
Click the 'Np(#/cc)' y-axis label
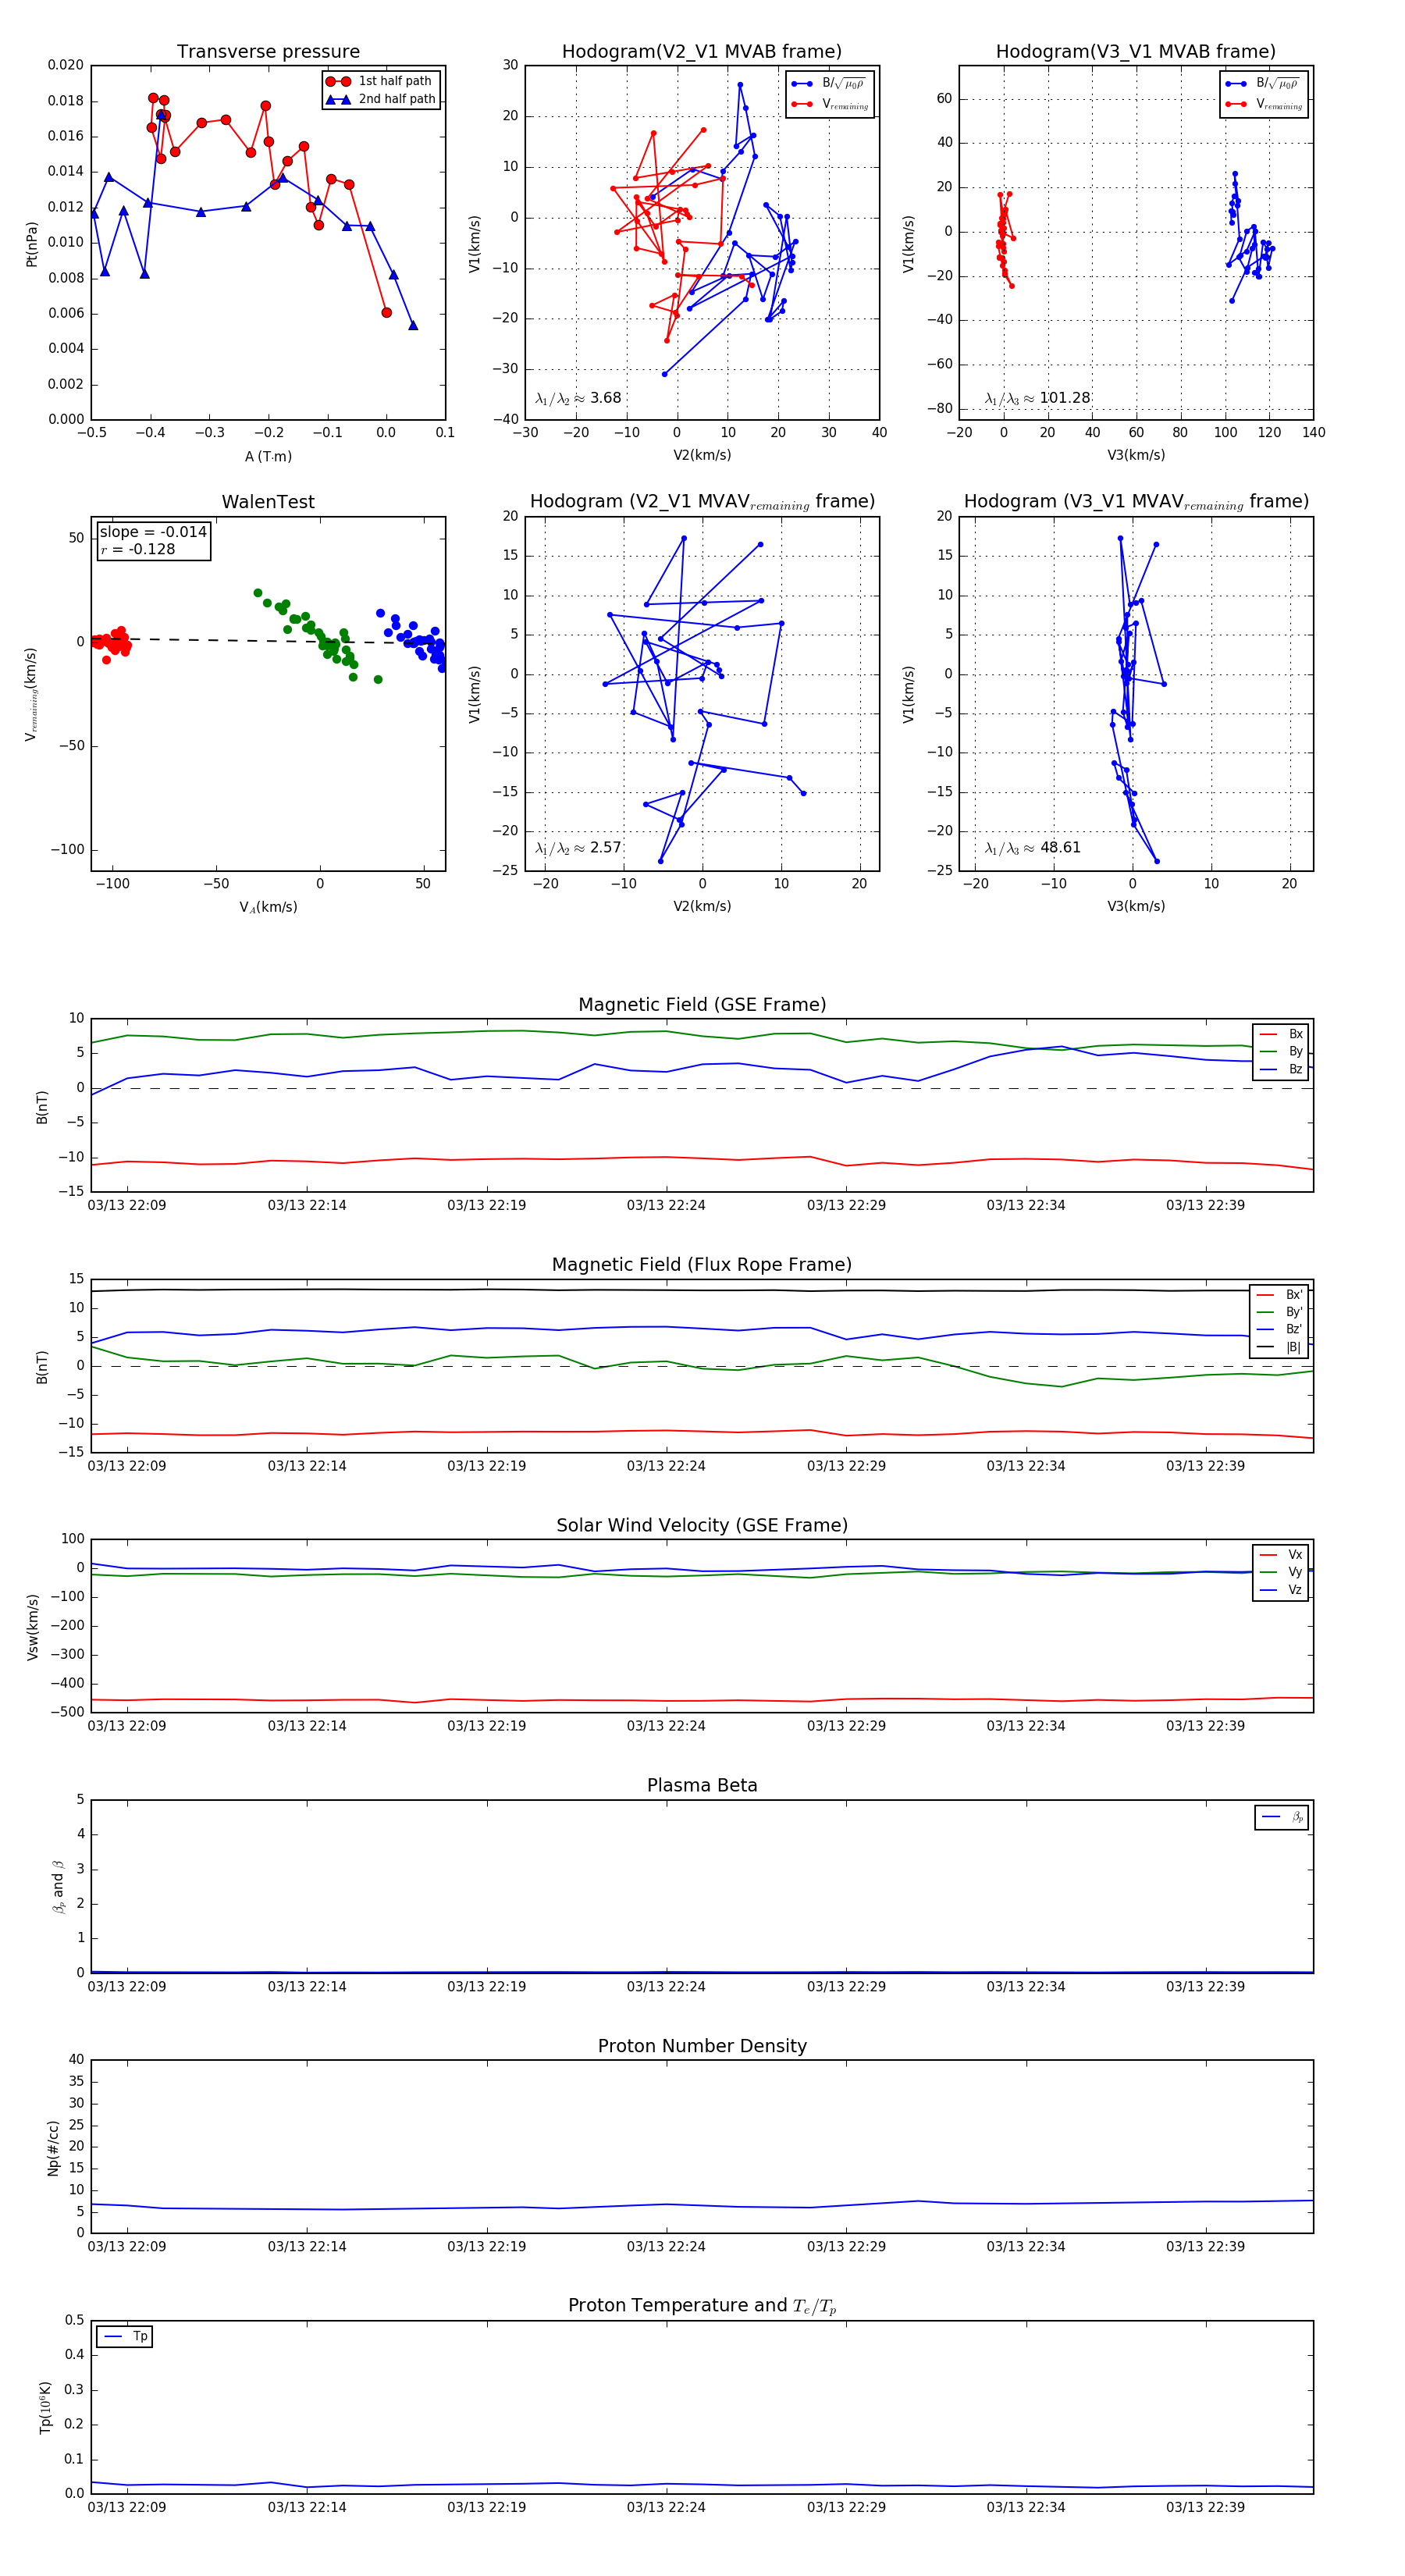coord(53,2147)
